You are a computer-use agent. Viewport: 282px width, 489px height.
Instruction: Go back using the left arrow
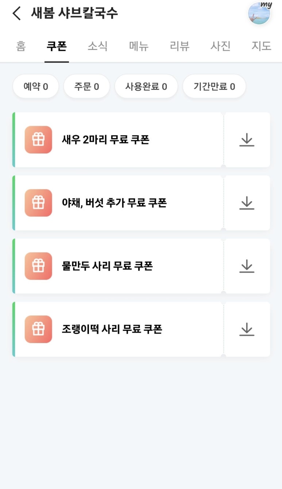click(17, 14)
